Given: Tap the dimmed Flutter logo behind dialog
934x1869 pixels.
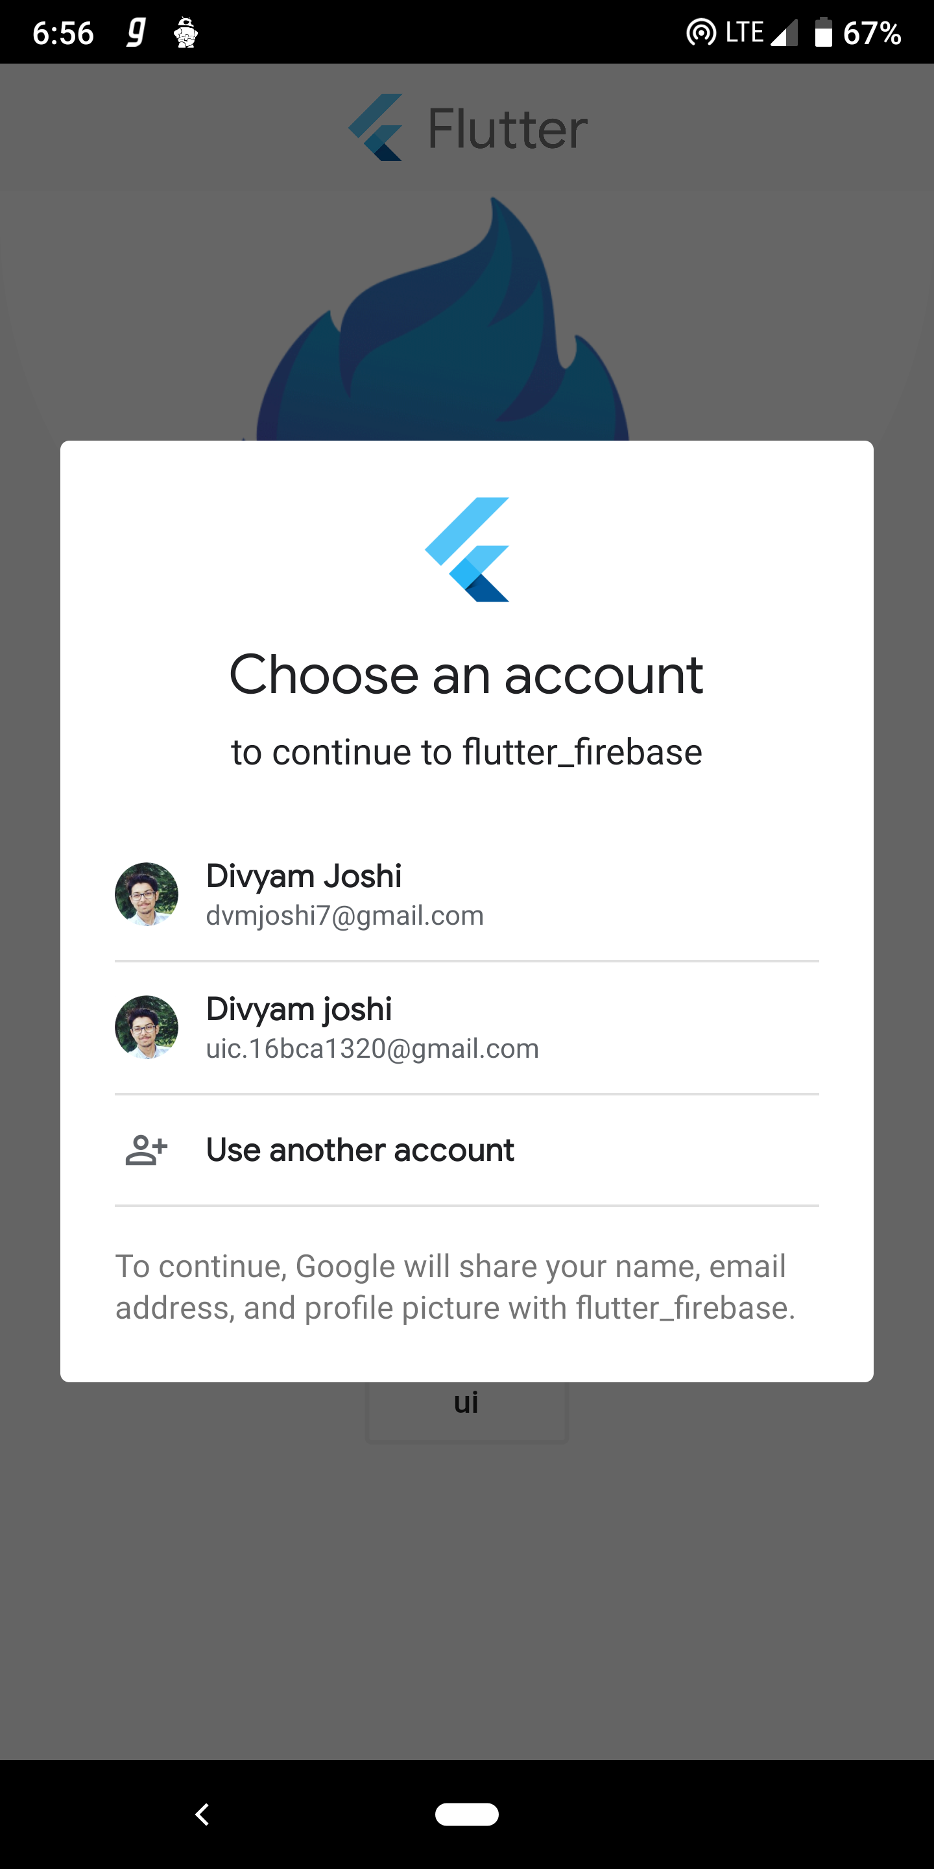Looking at the screenshot, I should point(467,128).
